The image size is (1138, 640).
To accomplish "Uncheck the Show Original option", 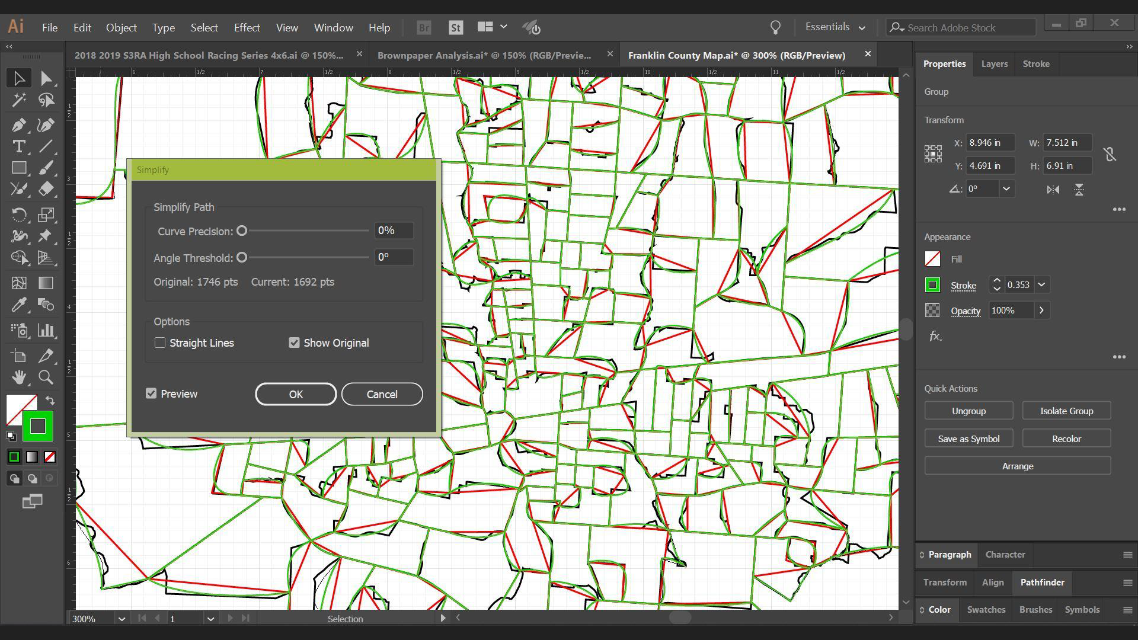I will [x=294, y=343].
